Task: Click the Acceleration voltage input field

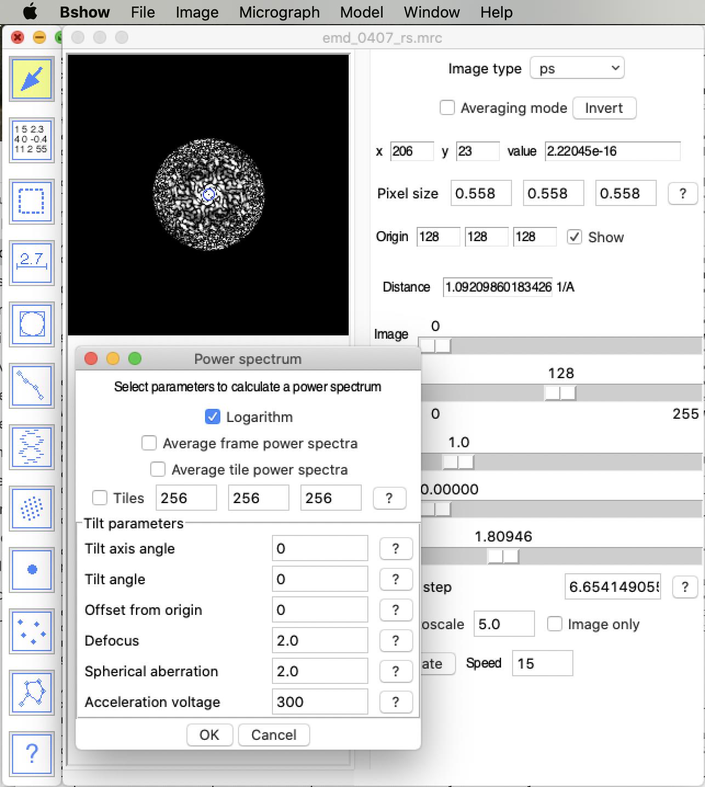Action: [x=320, y=702]
